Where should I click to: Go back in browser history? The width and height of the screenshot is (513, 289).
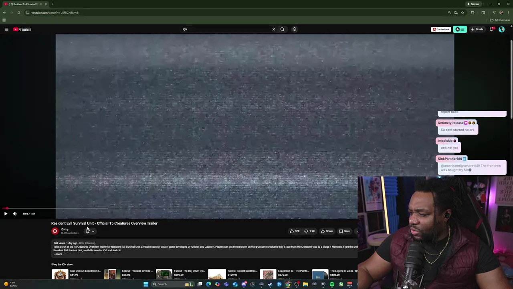[4, 12]
